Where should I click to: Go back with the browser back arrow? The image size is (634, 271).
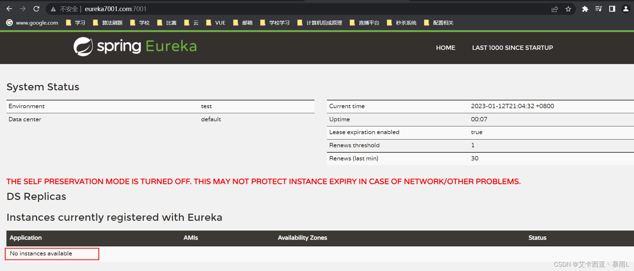tap(9, 9)
